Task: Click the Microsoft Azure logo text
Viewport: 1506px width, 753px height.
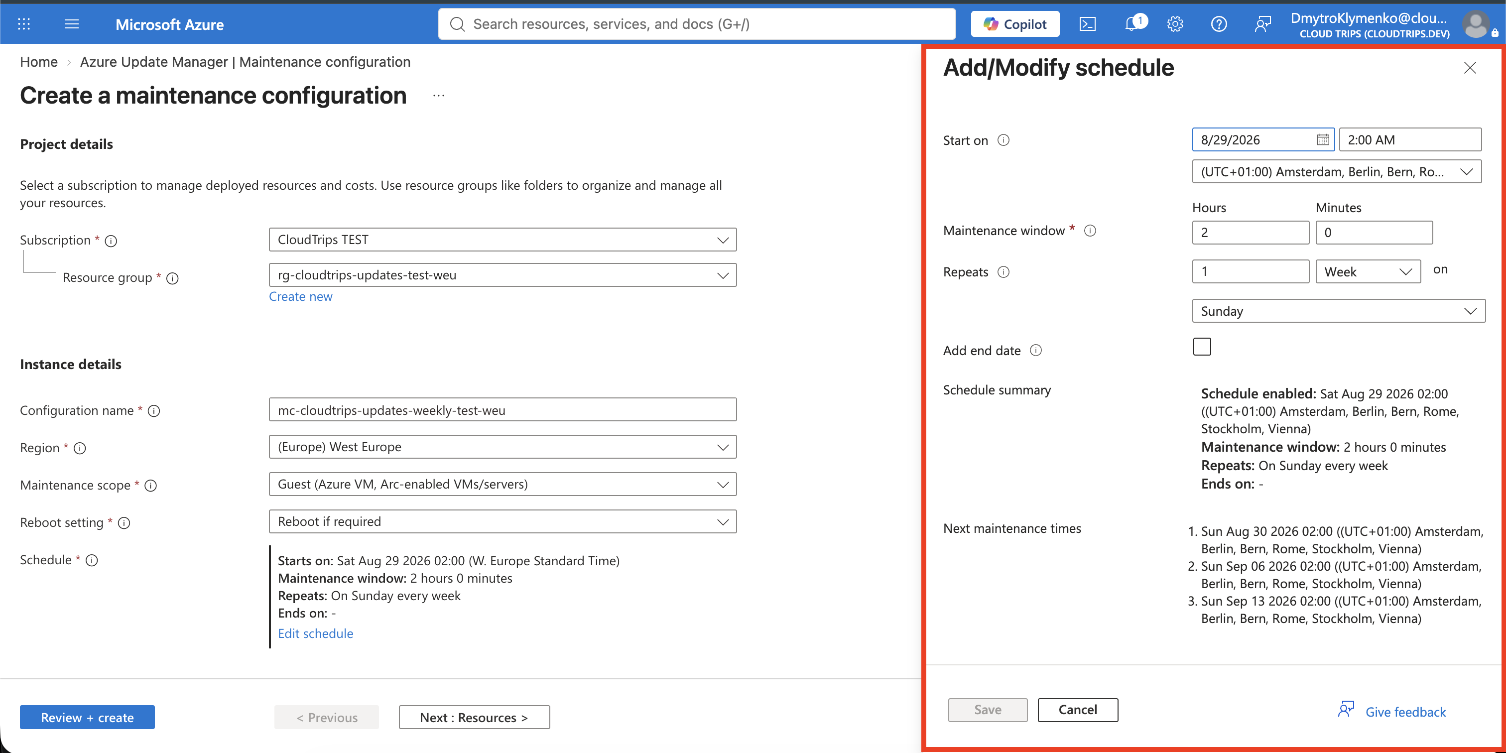Action: point(169,24)
